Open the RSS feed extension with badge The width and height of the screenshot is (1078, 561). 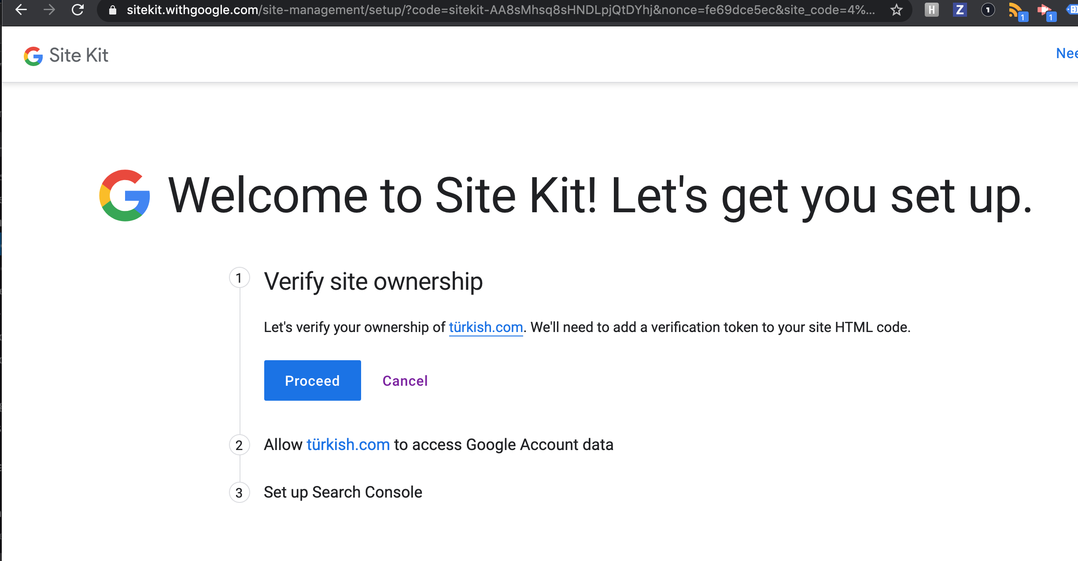coord(1016,10)
